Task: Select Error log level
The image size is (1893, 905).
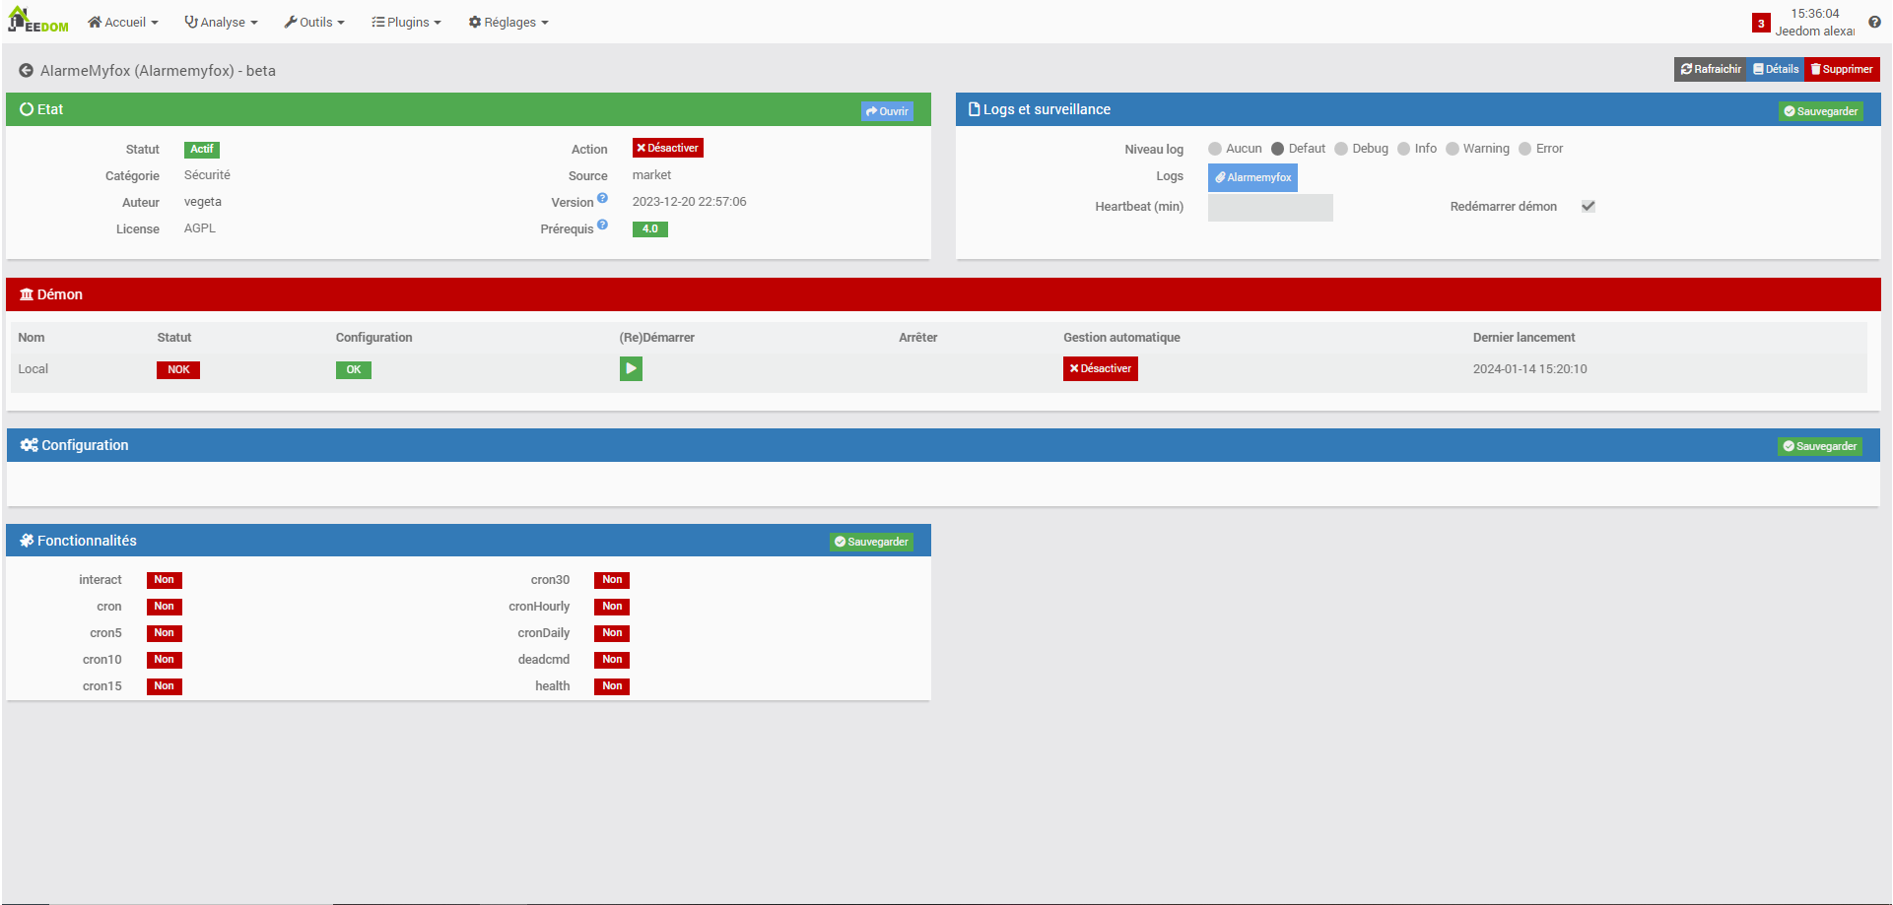Action: point(1525,149)
